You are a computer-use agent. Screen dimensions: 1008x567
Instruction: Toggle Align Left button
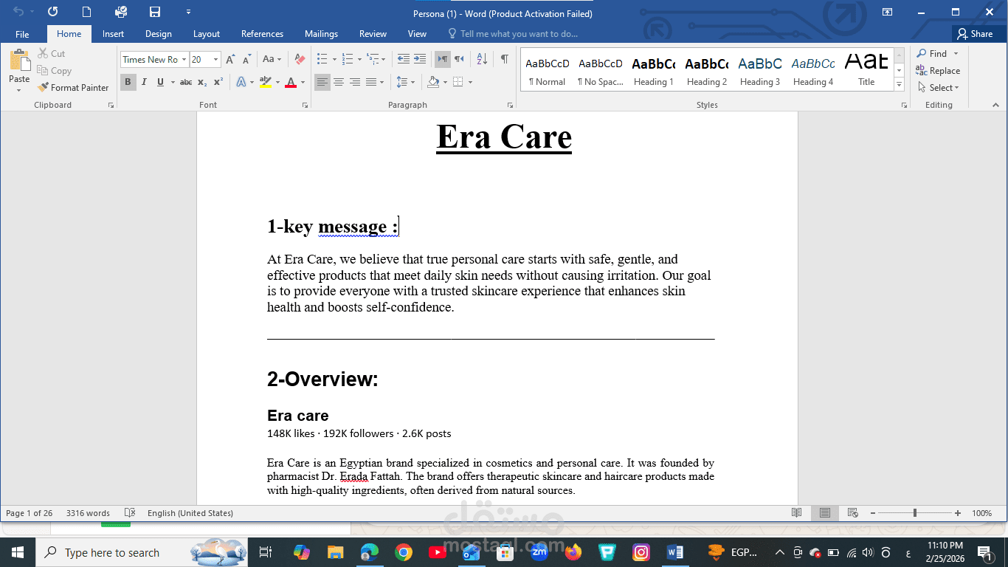[x=322, y=82]
